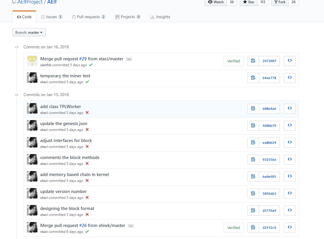Browse repository at commit 460bb79

point(290,126)
